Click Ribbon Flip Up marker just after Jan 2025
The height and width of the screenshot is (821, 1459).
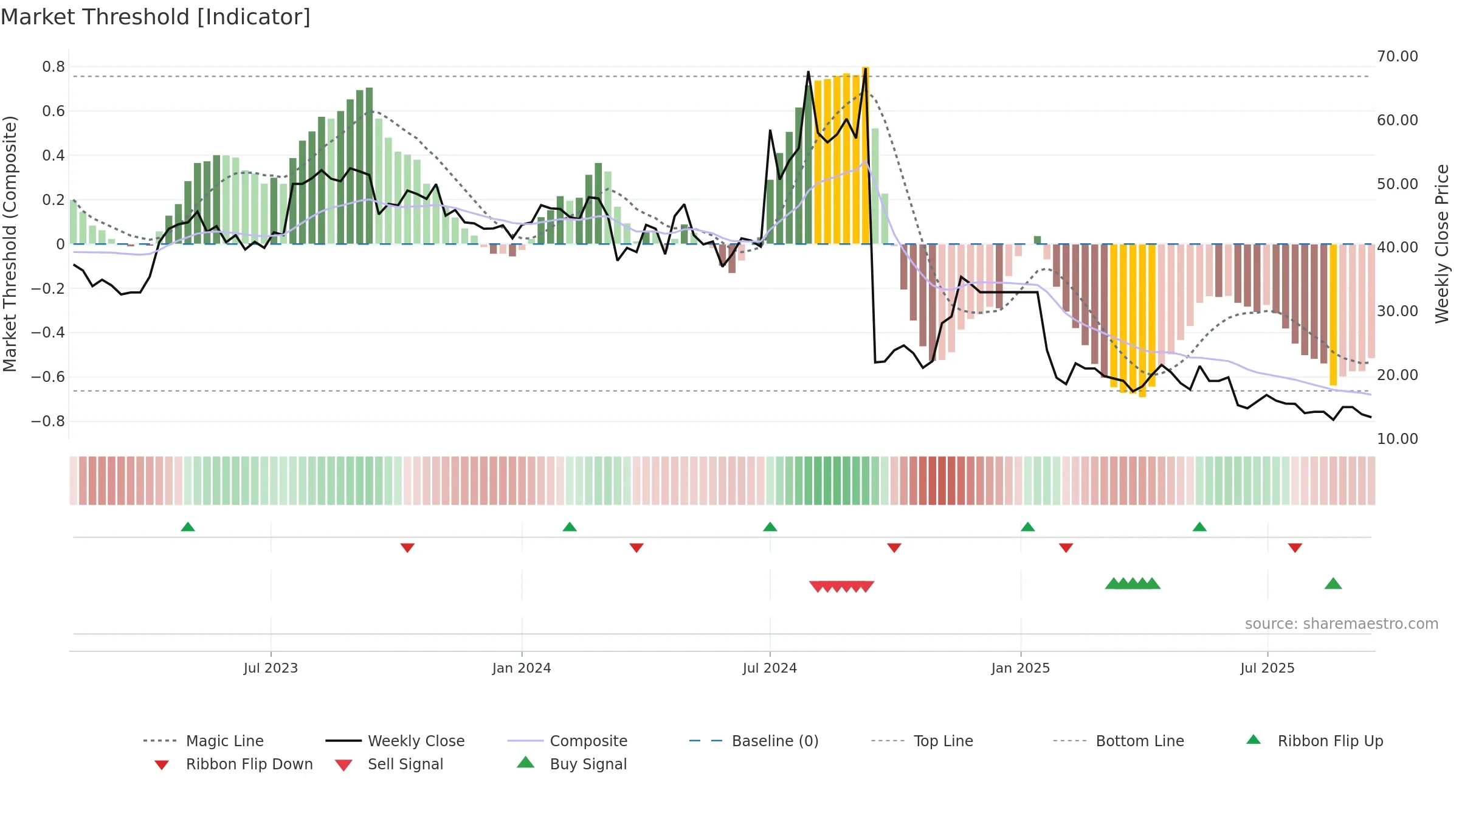(1028, 527)
